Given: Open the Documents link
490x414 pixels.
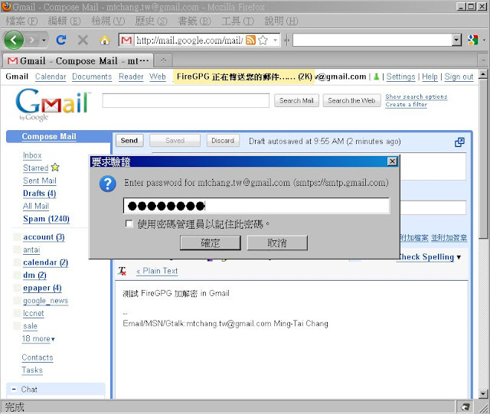Looking at the screenshot, I should (x=92, y=77).
